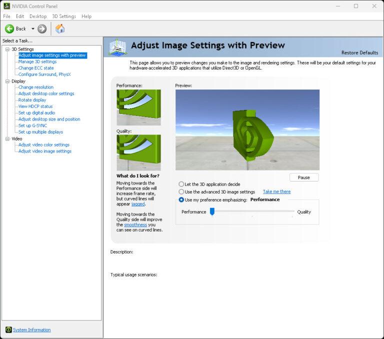
Task: Open the Back history dropdown arrow
Action: [x=33, y=29]
